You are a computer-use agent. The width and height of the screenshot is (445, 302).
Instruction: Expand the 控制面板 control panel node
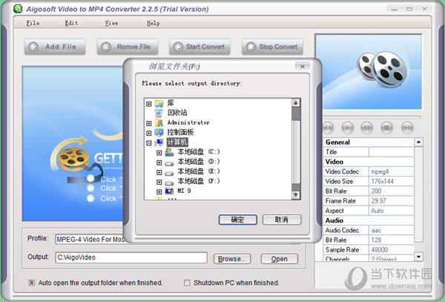[x=149, y=132]
